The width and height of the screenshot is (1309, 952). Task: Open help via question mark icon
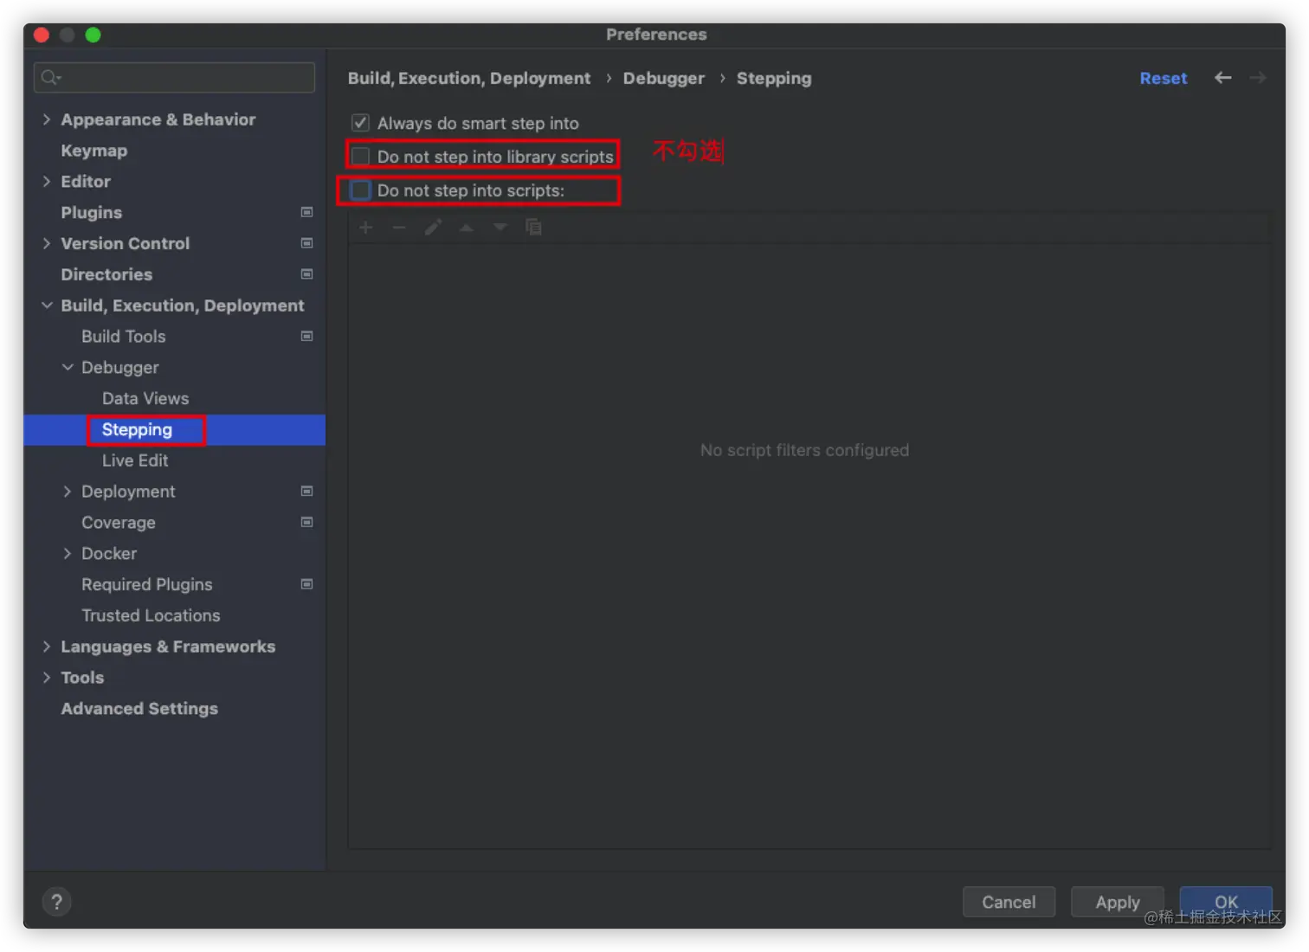click(56, 902)
